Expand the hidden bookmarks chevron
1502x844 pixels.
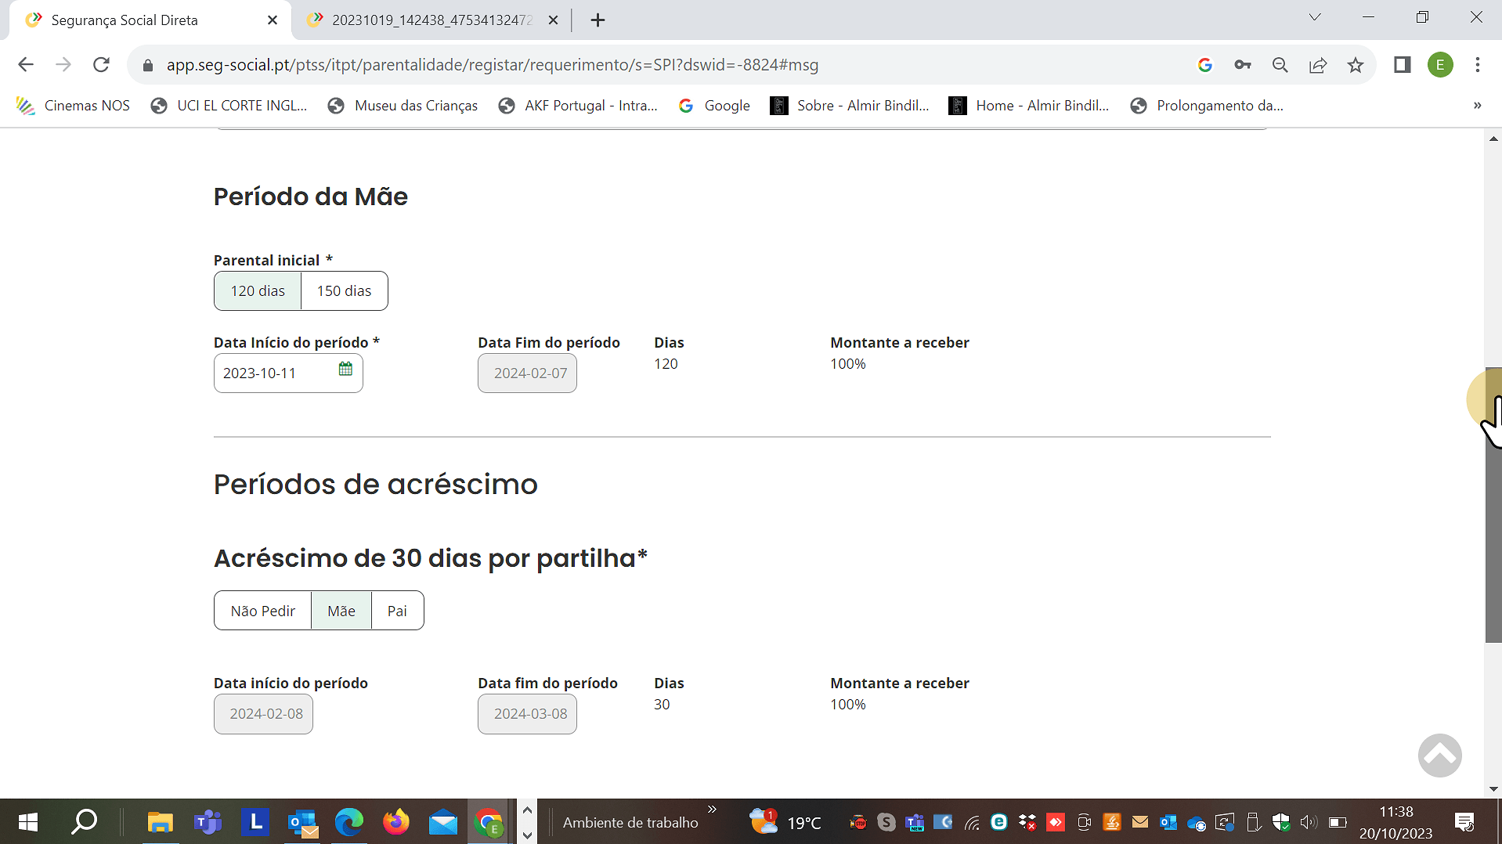click(1477, 106)
